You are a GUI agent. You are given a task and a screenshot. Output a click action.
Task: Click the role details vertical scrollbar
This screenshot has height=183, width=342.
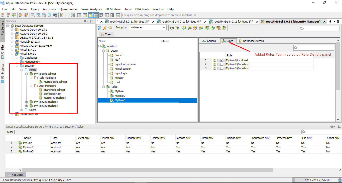[x=338, y=66]
